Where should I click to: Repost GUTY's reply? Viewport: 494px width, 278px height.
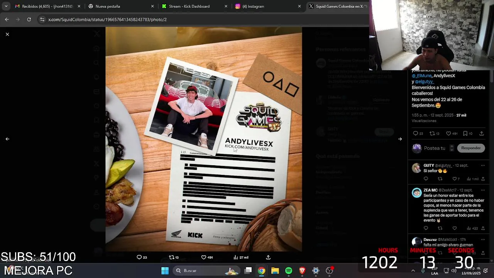pyautogui.click(x=440, y=179)
